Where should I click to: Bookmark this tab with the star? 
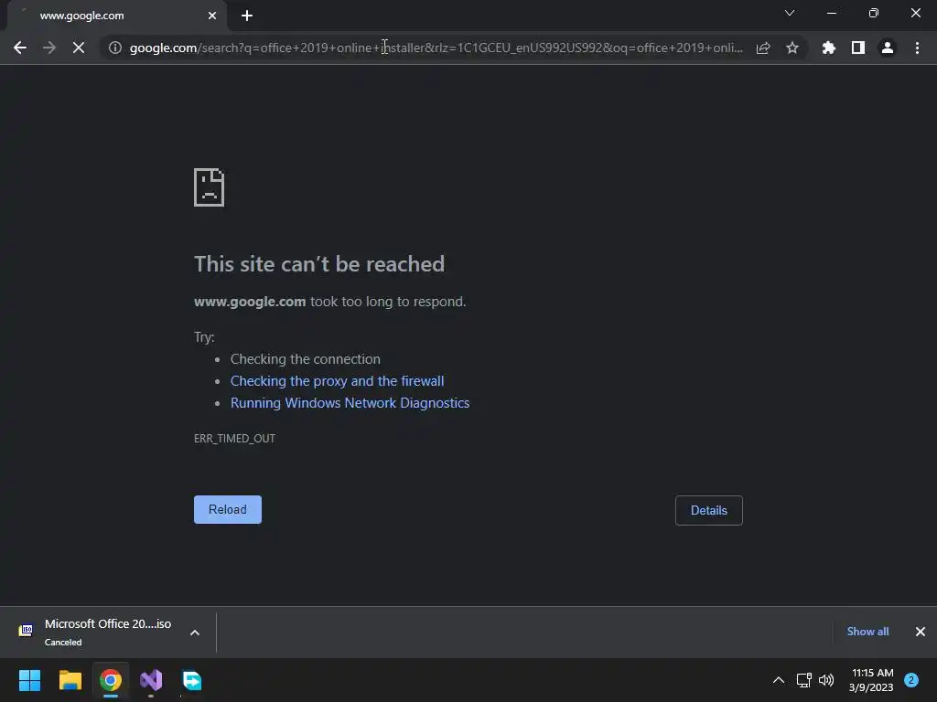(x=792, y=48)
